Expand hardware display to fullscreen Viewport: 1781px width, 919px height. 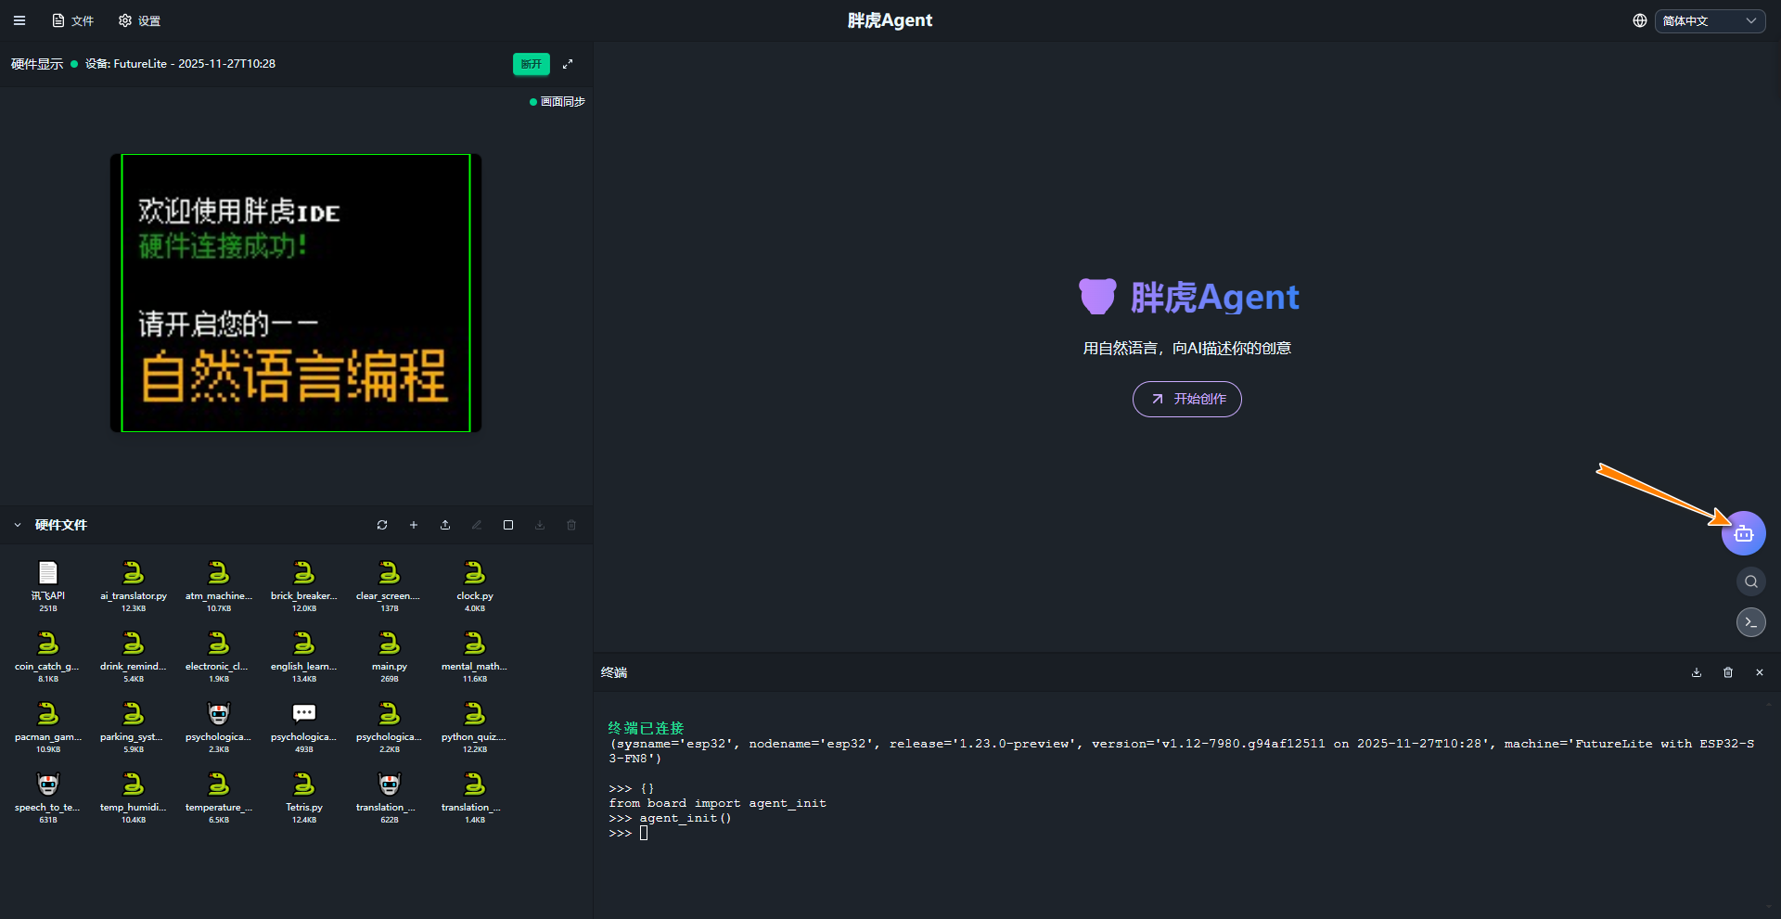coord(568,64)
